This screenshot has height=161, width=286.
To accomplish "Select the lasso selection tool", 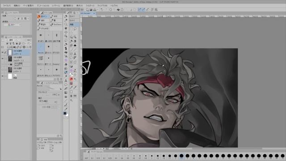I will pyautogui.click(x=66, y=40).
